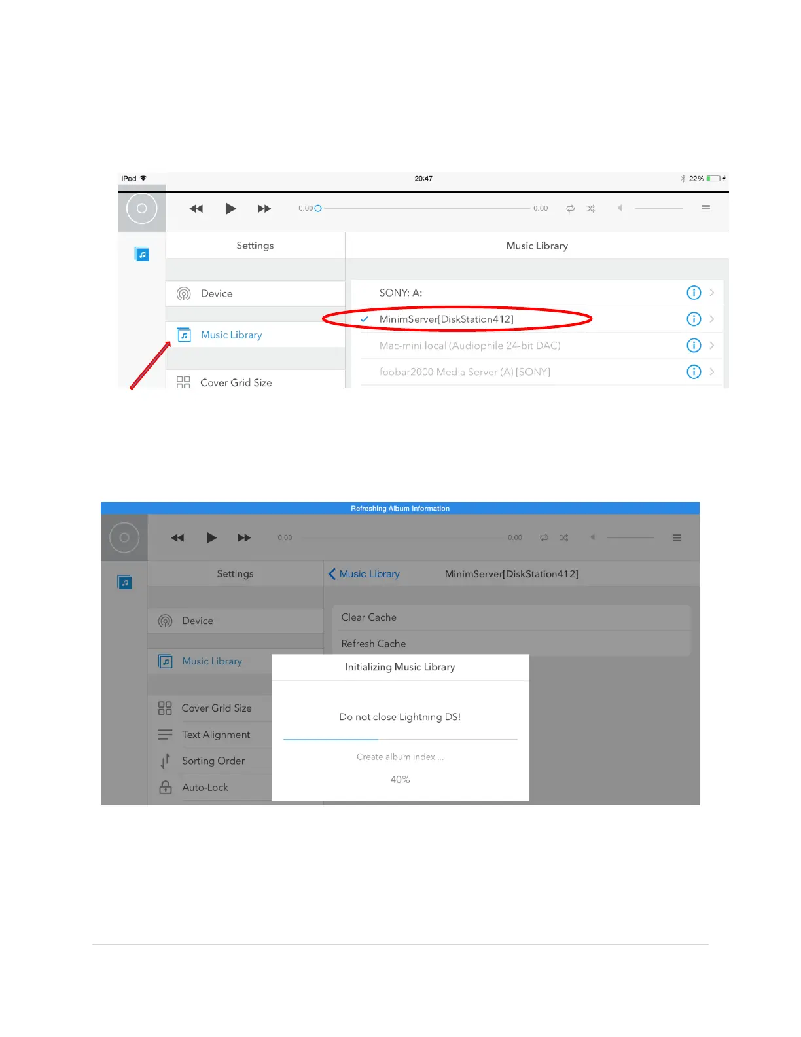Device row in bottom settings list
This screenshot has height=1037, width=801.
(x=236, y=621)
